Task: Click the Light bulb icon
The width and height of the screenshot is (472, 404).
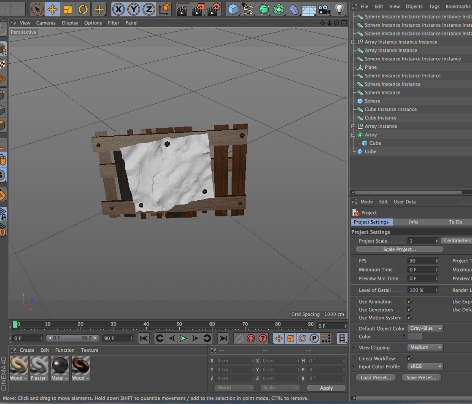Action: (x=339, y=9)
